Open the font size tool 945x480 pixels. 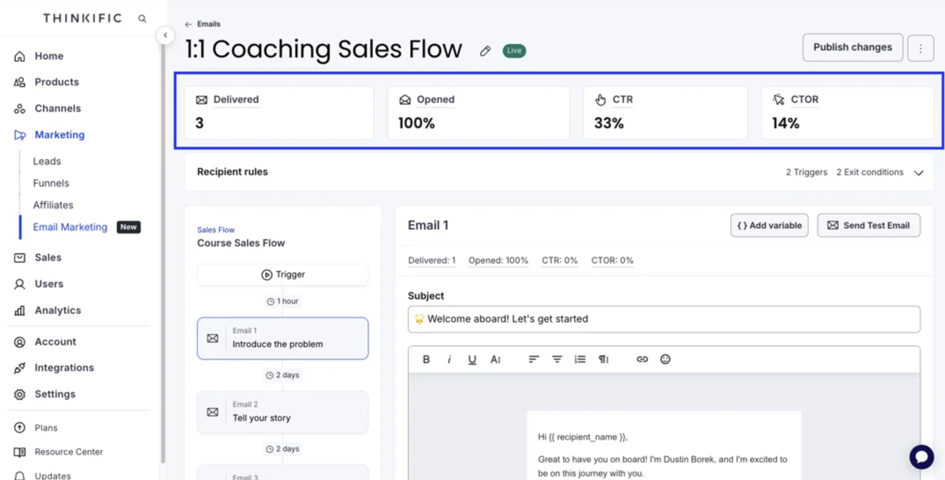coord(495,359)
